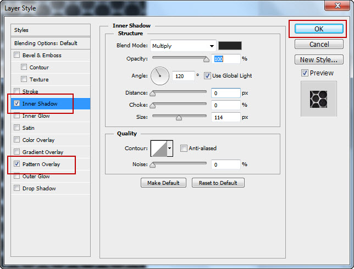
Task: Click Reset to Default button
Action: tap(218, 183)
